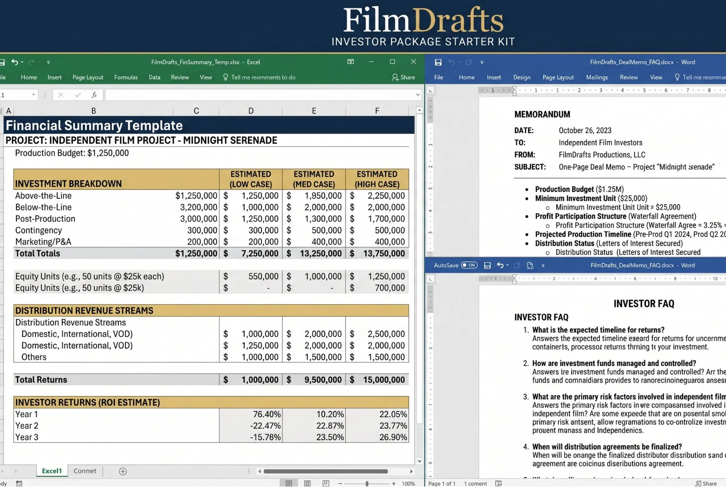Click the tab selector L icon on lower Word ruler

430,279
